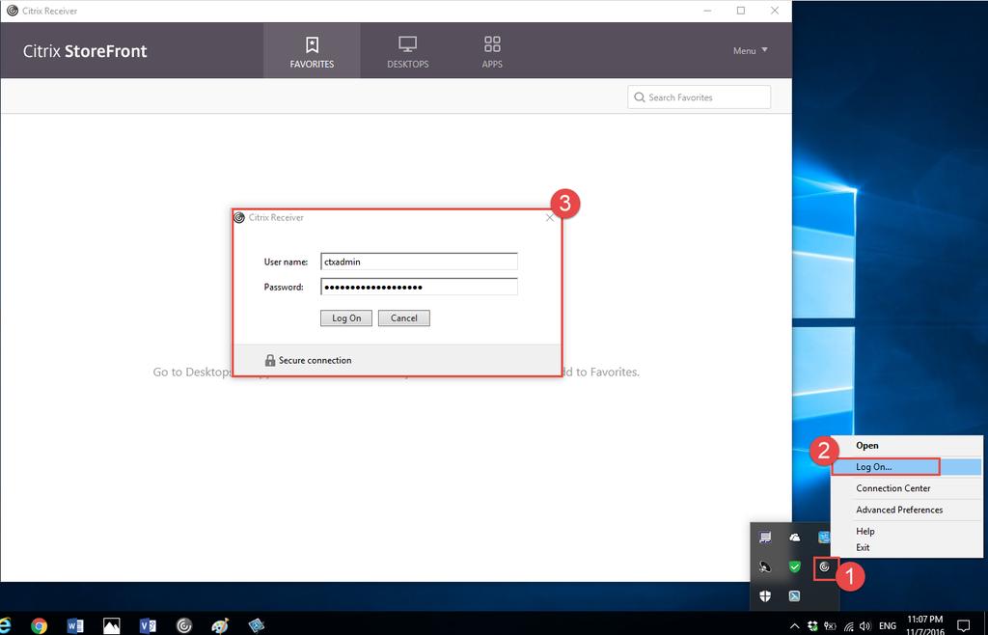Cancel the Citrix Receiver logon dialog
The image size is (988, 635).
[404, 318]
